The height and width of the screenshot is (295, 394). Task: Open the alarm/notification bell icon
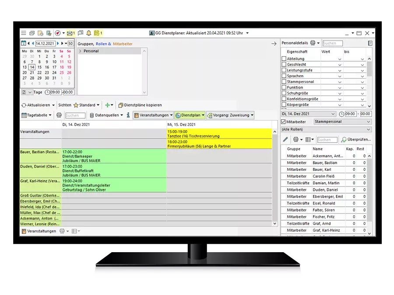(88, 33)
